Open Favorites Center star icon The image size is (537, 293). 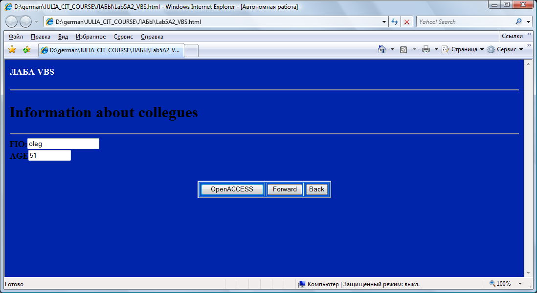(x=12, y=50)
